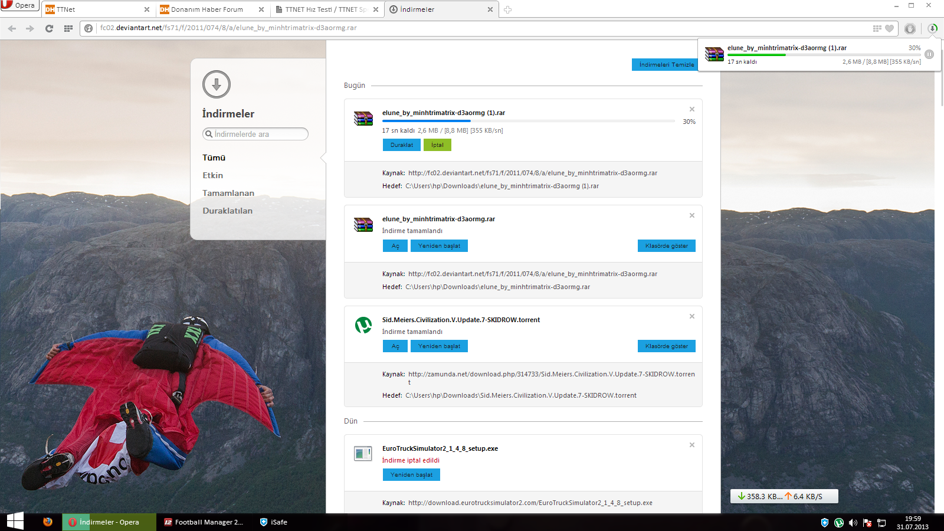The image size is (944, 531).
Task: Clear downloads with İndirmeleri Temizle
Action: pos(666,65)
